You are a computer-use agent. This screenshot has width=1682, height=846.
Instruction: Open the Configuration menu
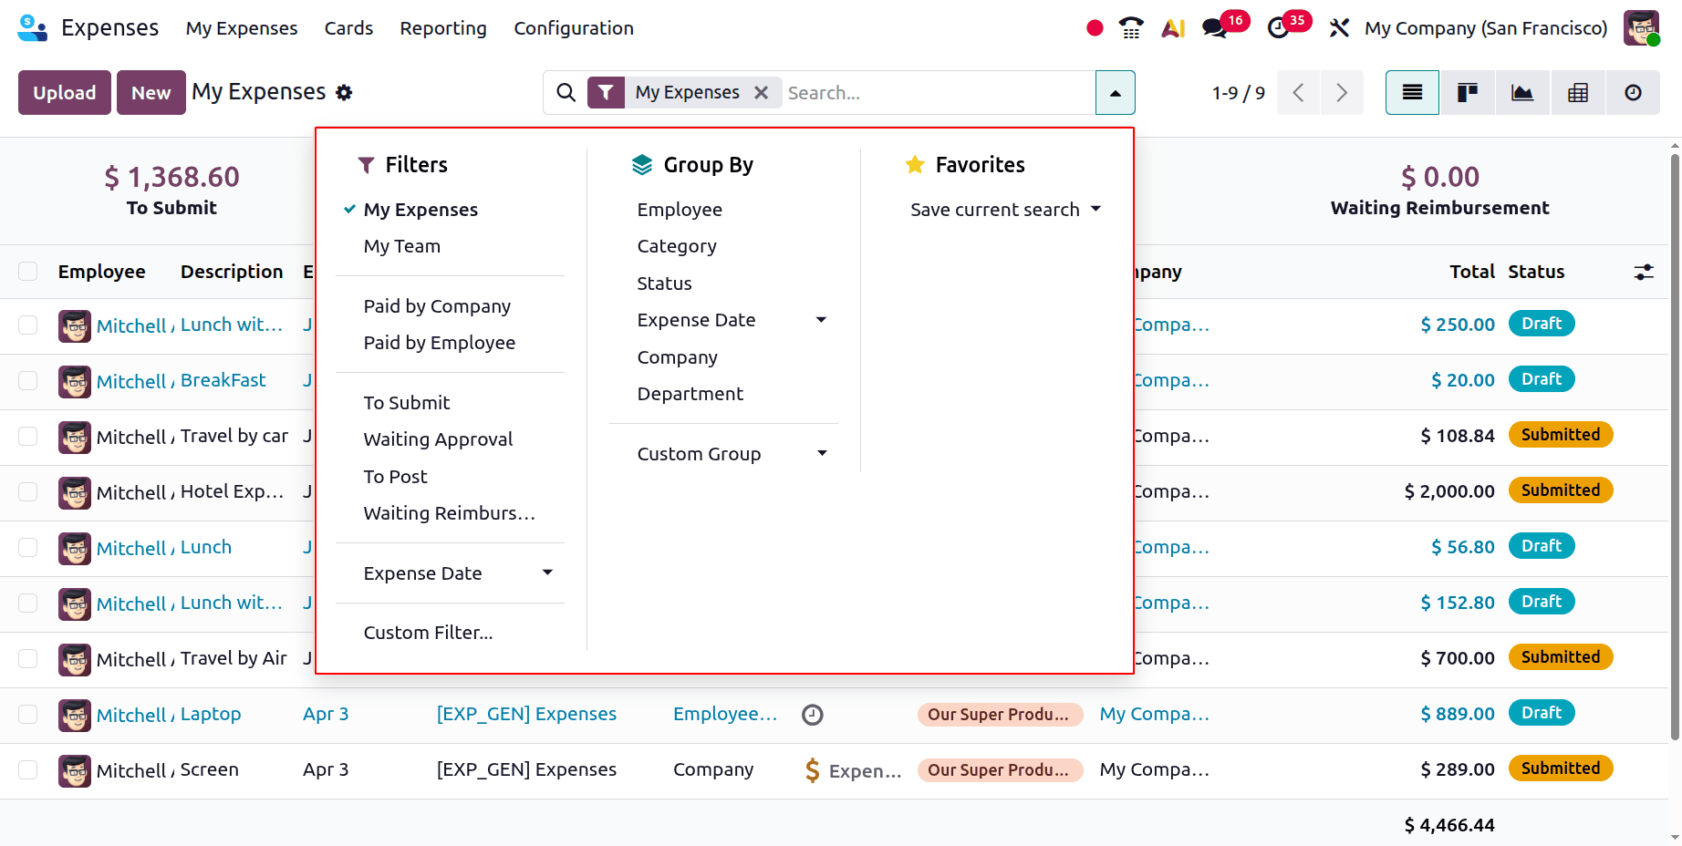pos(574,28)
